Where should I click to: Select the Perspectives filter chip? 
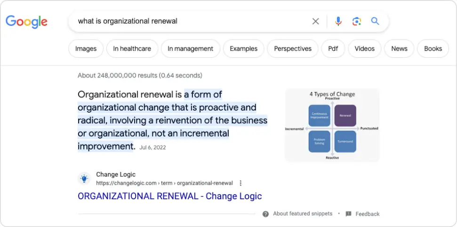[x=293, y=48]
